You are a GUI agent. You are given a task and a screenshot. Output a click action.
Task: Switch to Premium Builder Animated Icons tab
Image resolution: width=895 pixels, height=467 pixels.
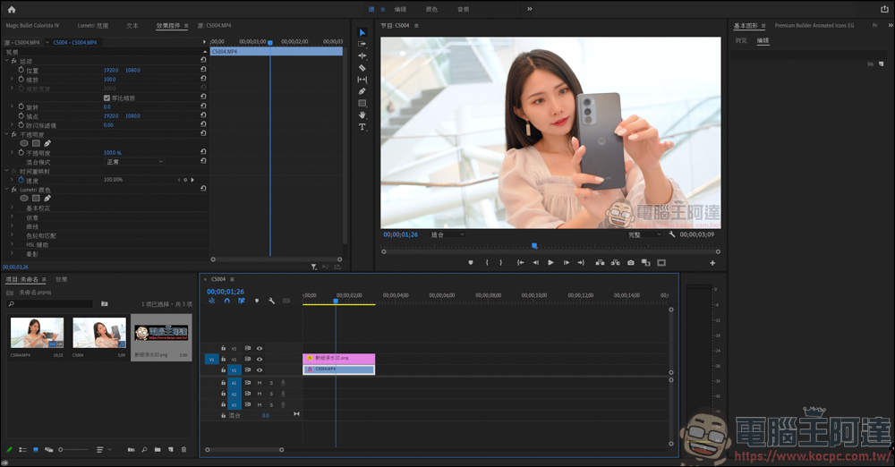[x=814, y=26]
